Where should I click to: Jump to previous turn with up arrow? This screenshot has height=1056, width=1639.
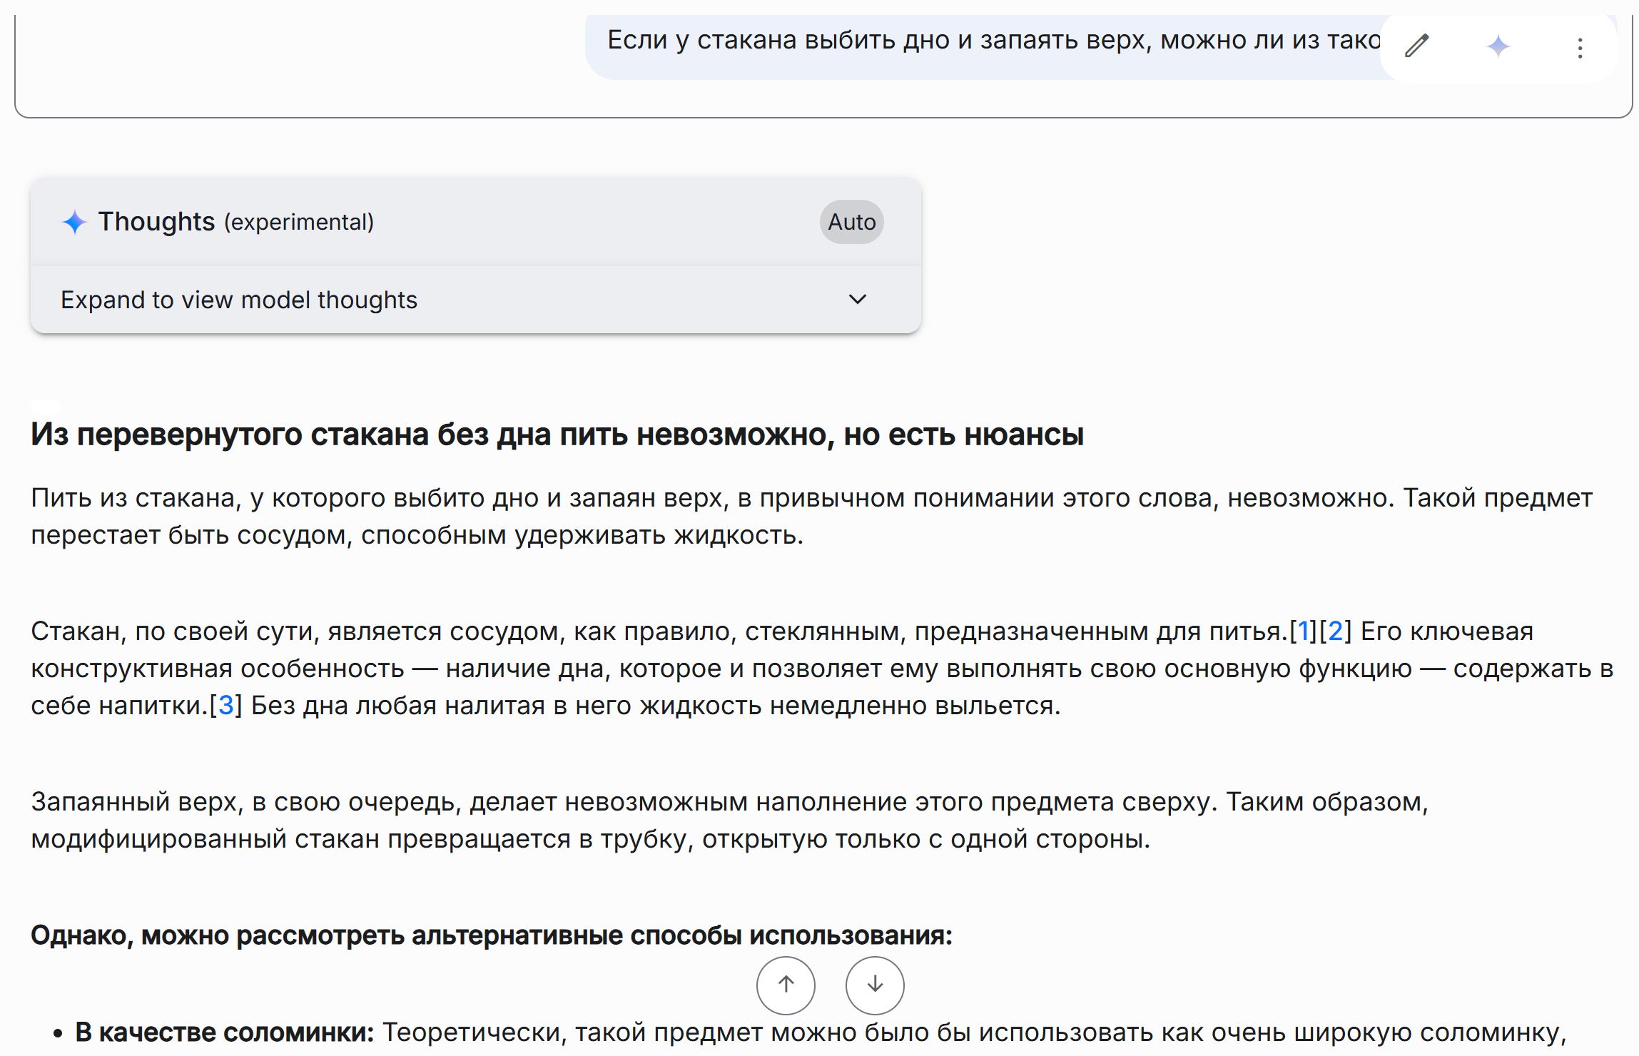click(786, 985)
